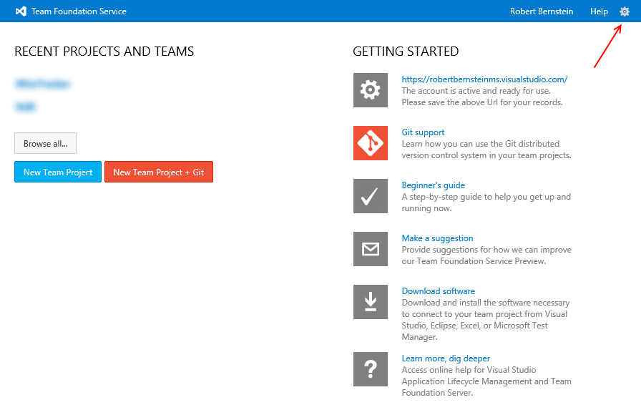Click text 'The account is active and ready'
641x405 pixels.
coord(461,91)
